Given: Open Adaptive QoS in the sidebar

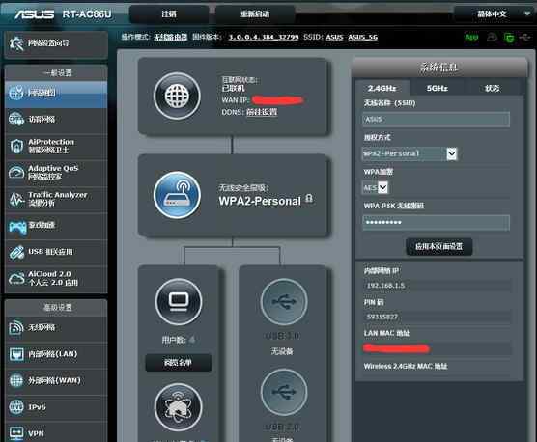Looking at the screenshot, I should (56, 173).
